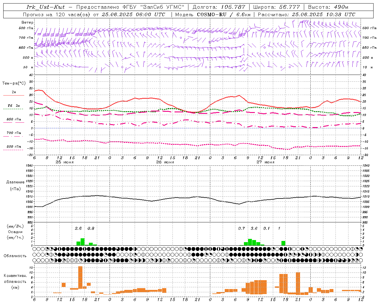Click the station name Irk_Ust-Kut

45,7
